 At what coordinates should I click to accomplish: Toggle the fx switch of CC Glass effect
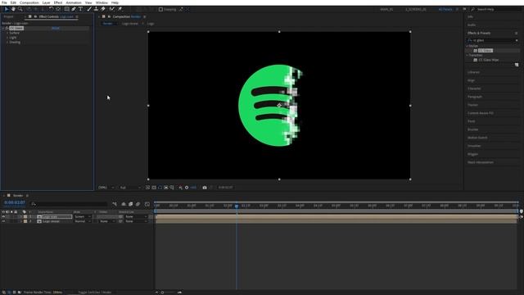tap(7, 29)
